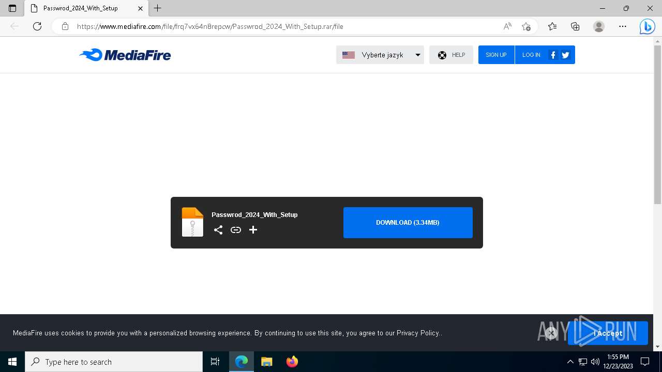The image size is (662, 372).
Task: Open Firefox from the taskbar
Action: (x=292, y=362)
